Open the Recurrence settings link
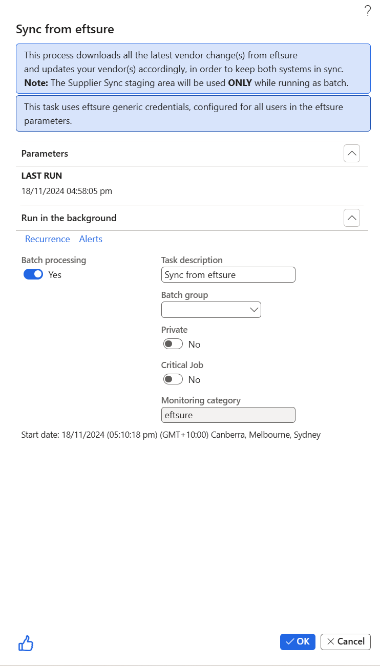The width and height of the screenshot is (380, 666). point(48,239)
